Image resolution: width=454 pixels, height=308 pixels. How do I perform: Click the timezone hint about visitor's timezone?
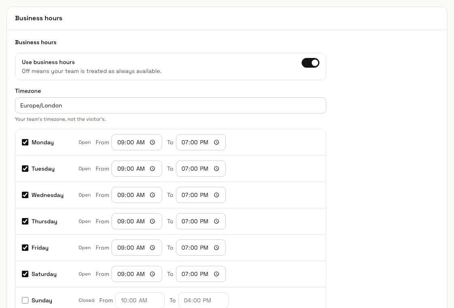(60, 119)
